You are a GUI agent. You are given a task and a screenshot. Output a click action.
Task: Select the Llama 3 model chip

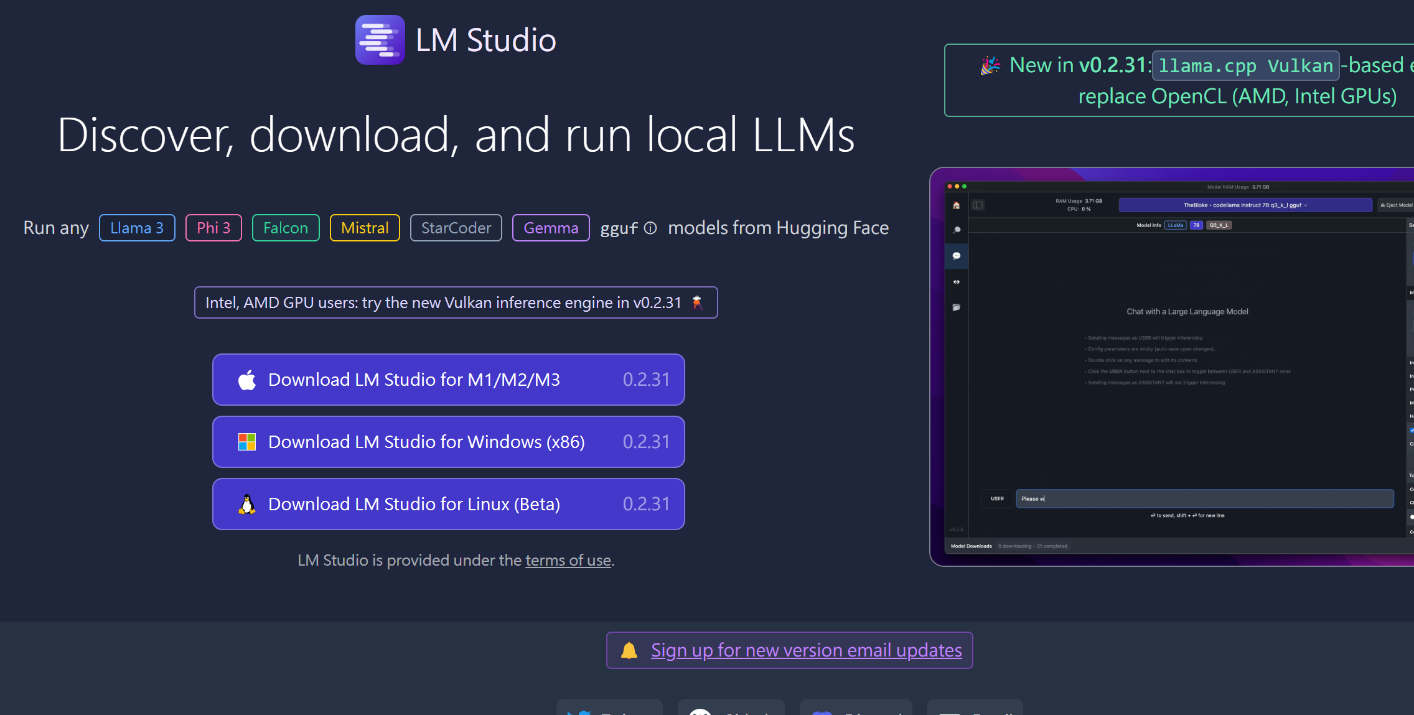pyautogui.click(x=137, y=228)
